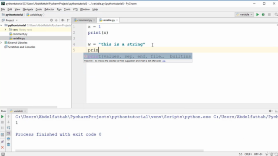Close the variable.py editor tab
Image resolution: width=278 pixels, height=156 pixels.
tap(117, 20)
